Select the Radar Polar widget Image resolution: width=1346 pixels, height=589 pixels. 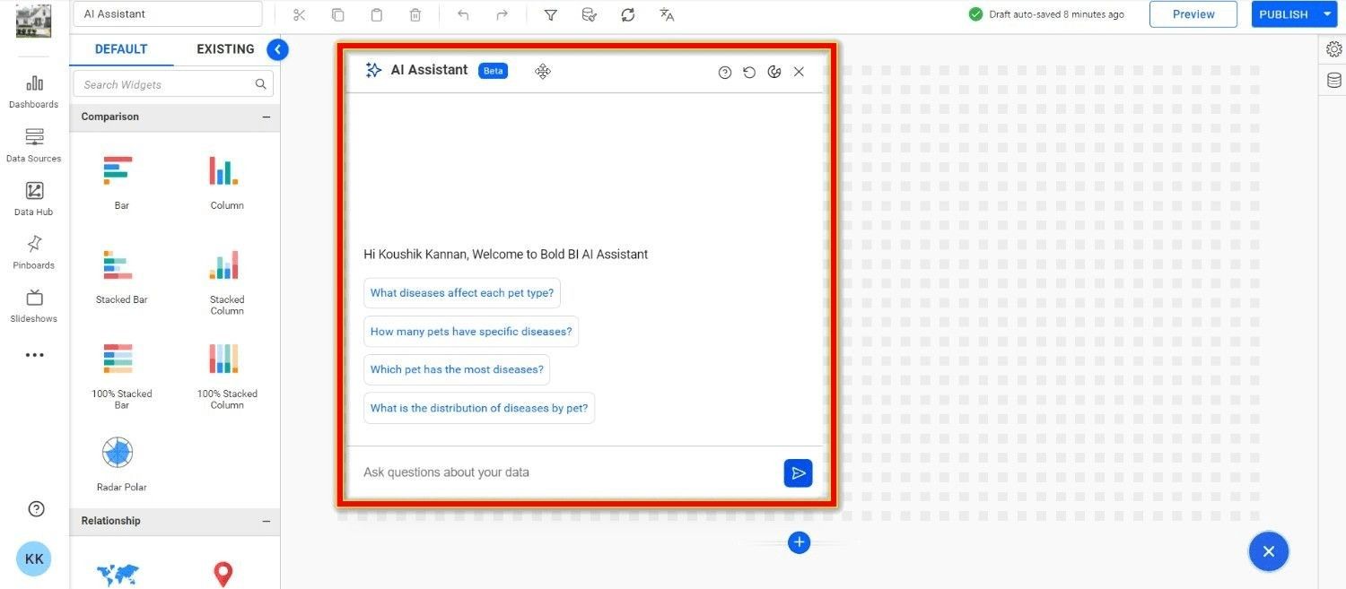tap(121, 463)
